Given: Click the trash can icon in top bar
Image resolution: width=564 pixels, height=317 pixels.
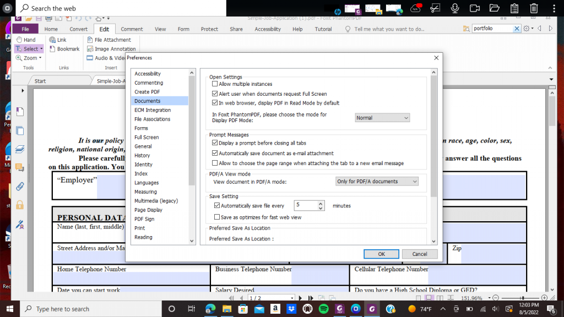Looking at the screenshot, I should tap(534, 8).
